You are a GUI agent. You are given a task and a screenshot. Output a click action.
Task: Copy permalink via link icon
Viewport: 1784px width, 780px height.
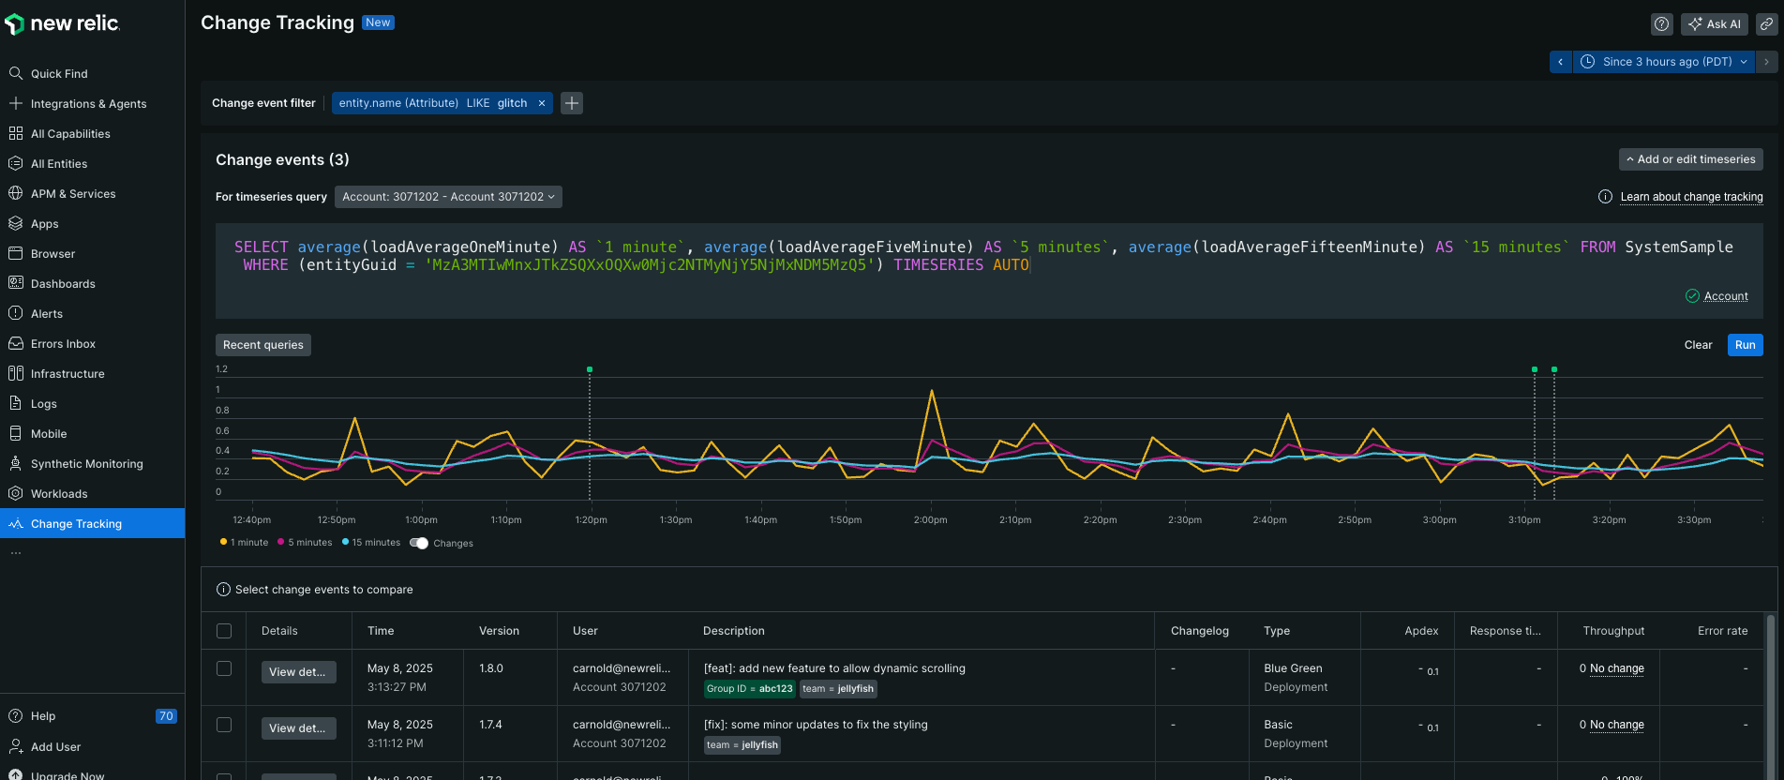pos(1766,24)
